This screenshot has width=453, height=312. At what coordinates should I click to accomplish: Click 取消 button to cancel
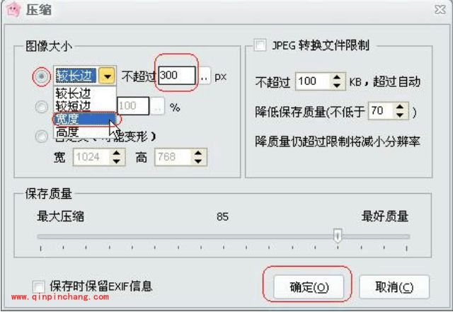[394, 287]
